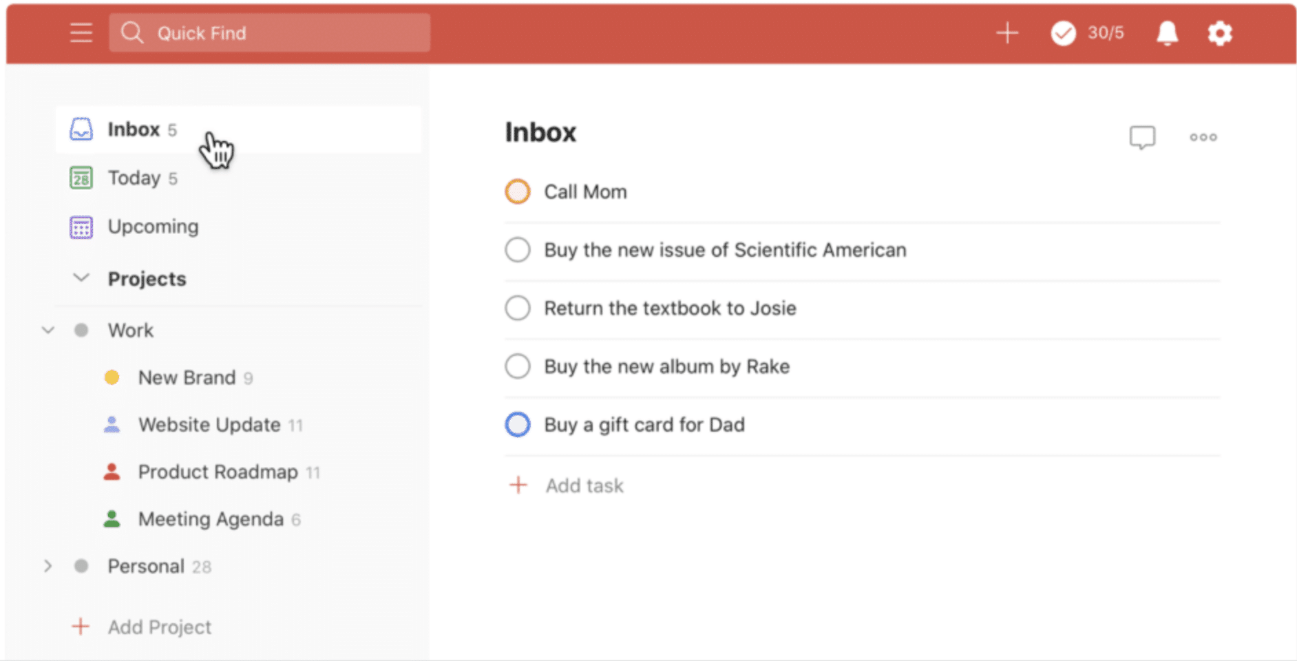Collapse the Projects section chevron
Viewport: 1297px width, 661px height.
[81, 278]
